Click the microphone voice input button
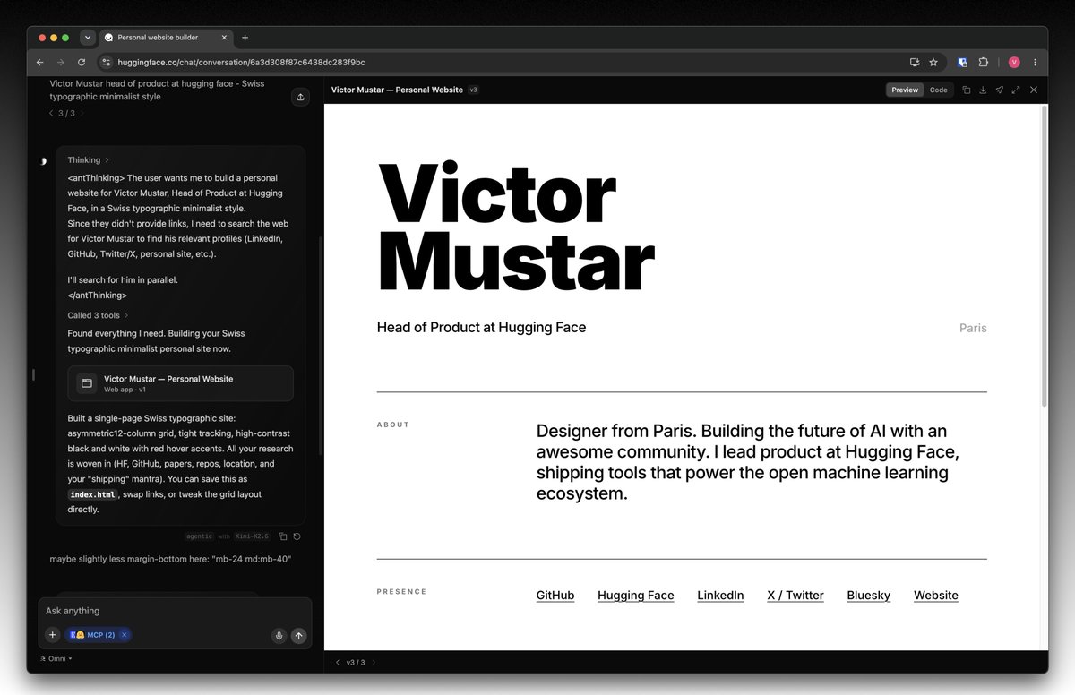 (279, 636)
